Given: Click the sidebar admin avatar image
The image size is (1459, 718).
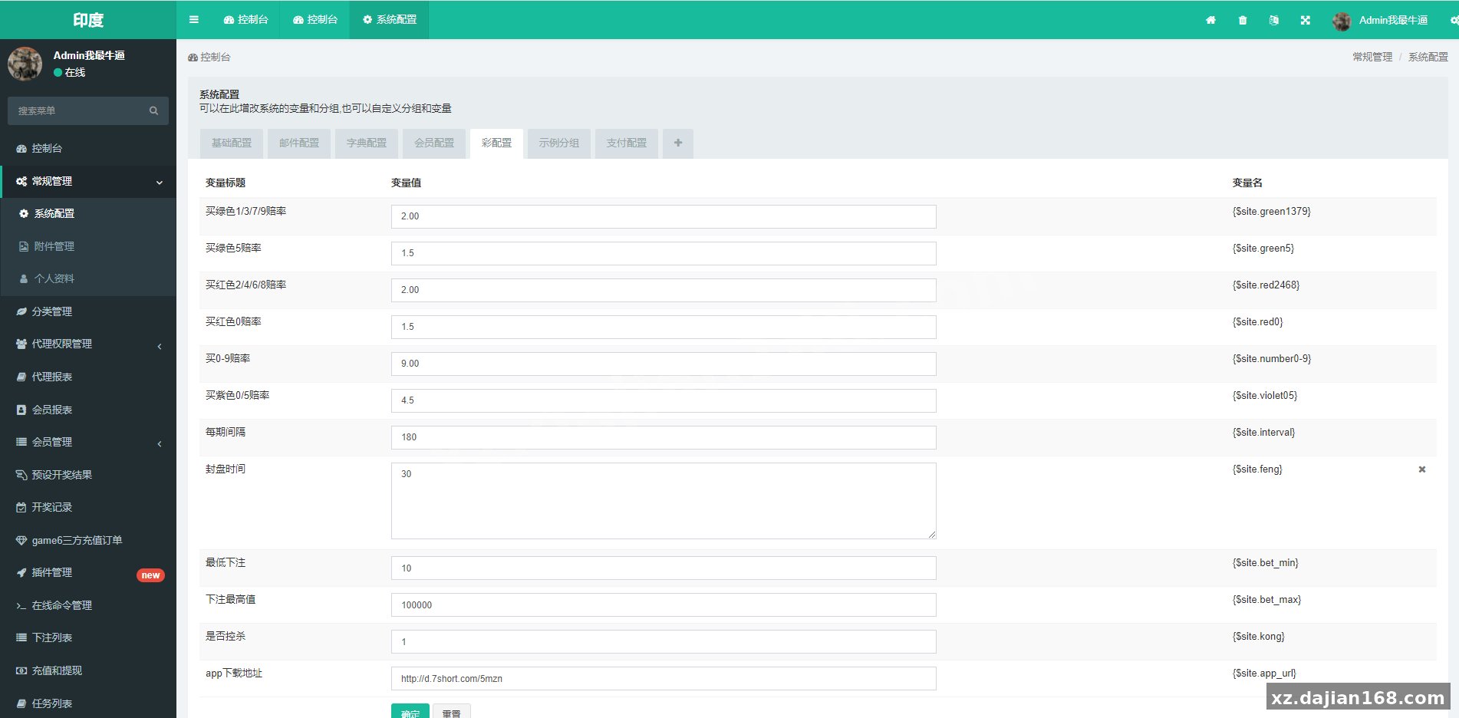Looking at the screenshot, I should click(25, 64).
